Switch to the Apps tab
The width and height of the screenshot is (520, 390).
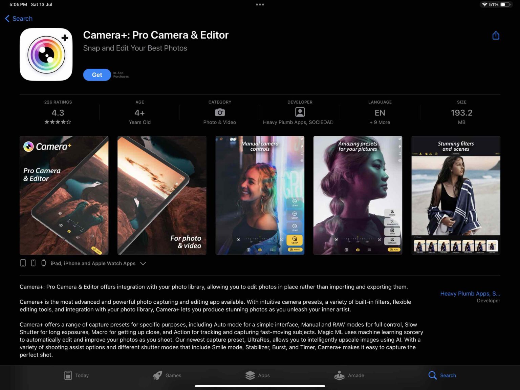258,375
